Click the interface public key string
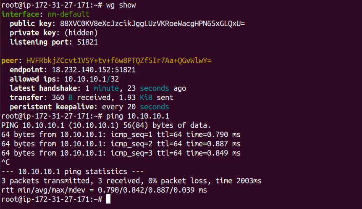Screen dimensions: 362x209 (152, 23)
